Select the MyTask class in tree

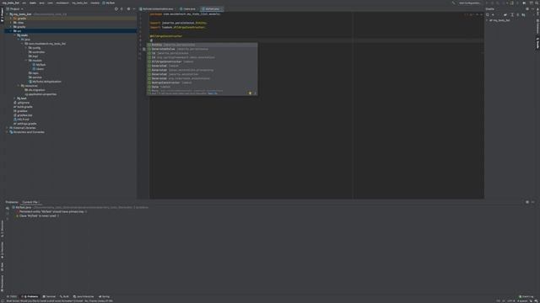pyautogui.click(x=39, y=65)
